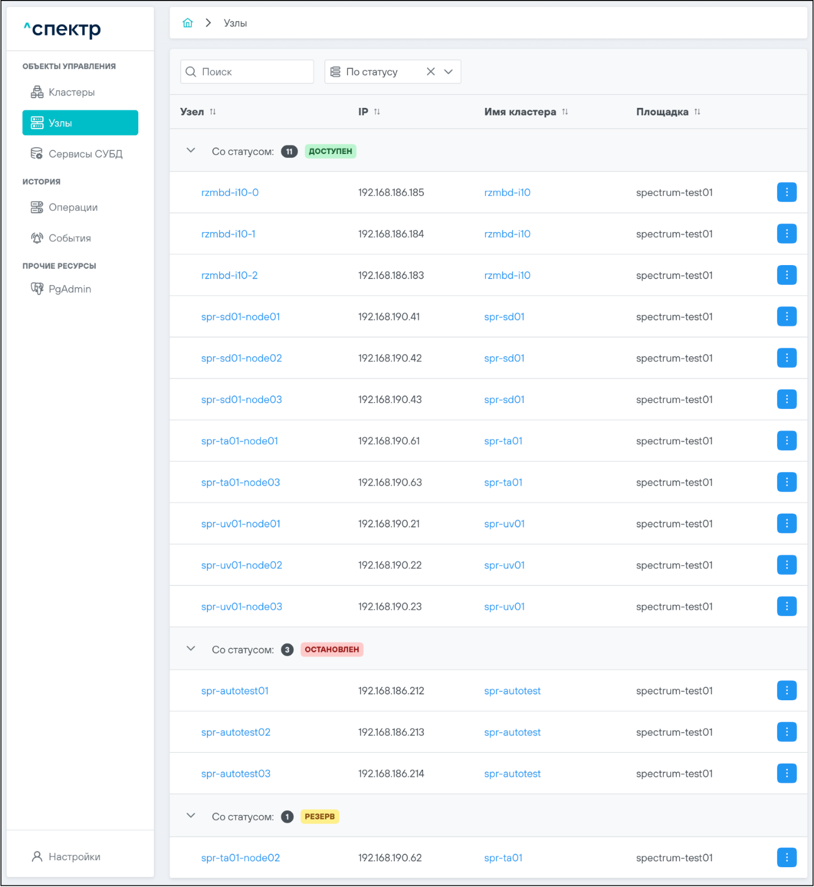Collapse the ОСТАНОВЛЕН status group
Screen dimensions: 814x887
pos(191,649)
